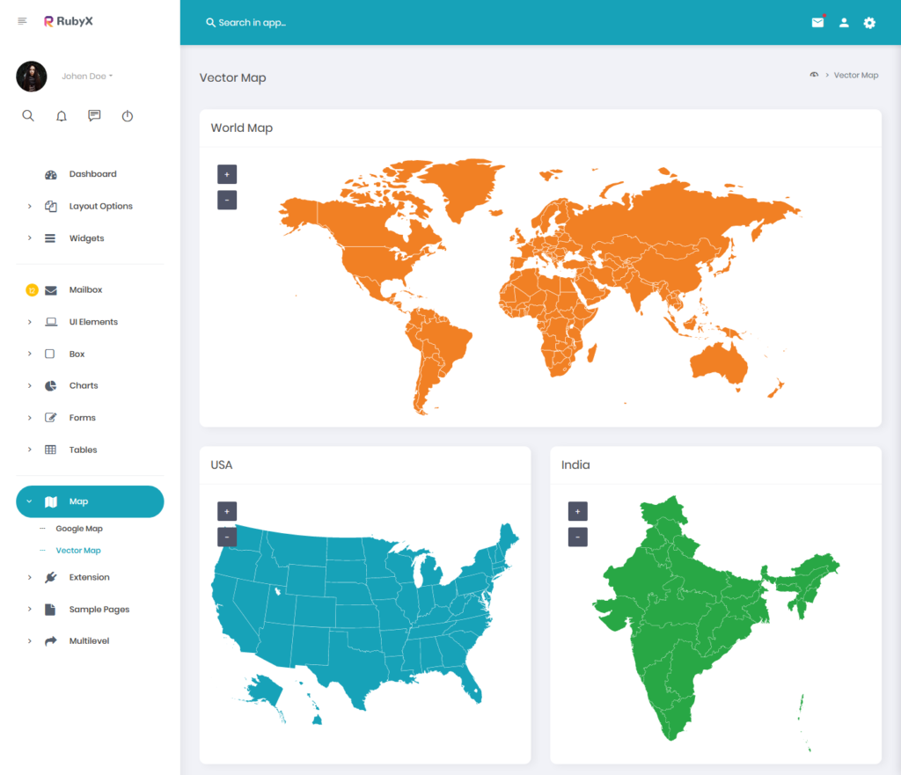Click the zoom-out button on the USA map
Image resolution: width=901 pixels, height=775 pixels.
coord(226,537)
